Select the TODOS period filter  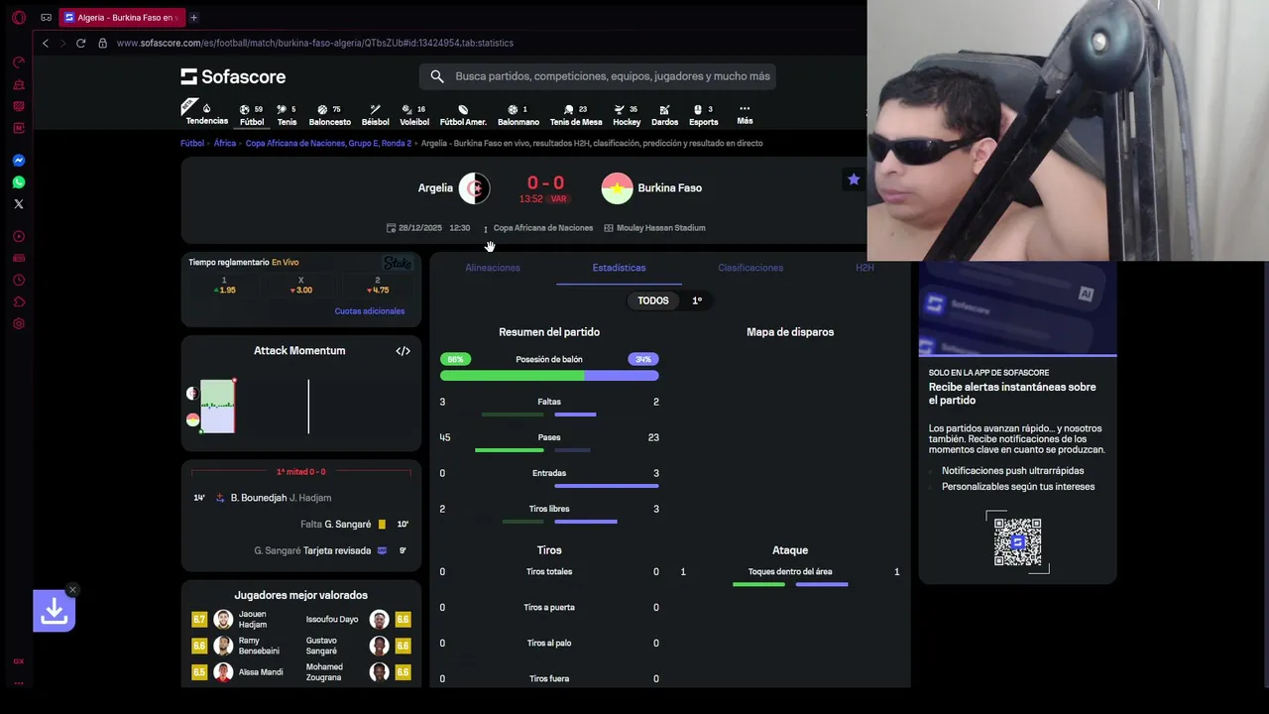tap(653, 300)
